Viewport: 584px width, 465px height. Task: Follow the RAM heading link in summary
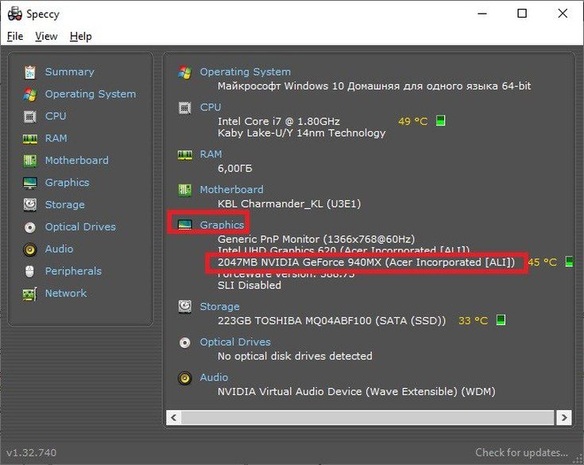coord(211,155)
